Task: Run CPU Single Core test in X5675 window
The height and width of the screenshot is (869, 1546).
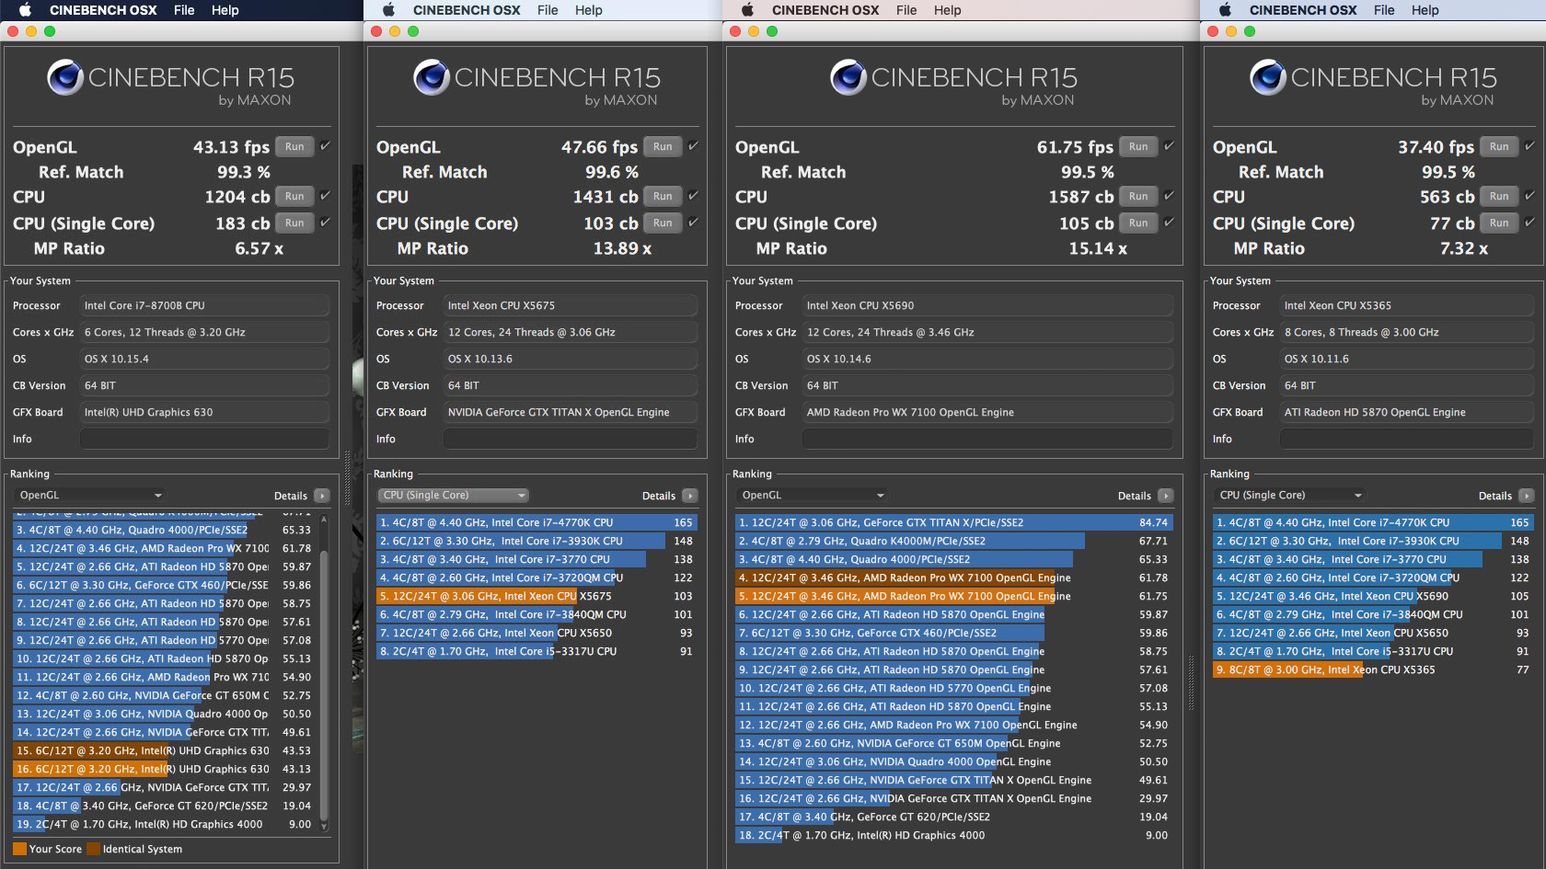Action: point(663,223)
